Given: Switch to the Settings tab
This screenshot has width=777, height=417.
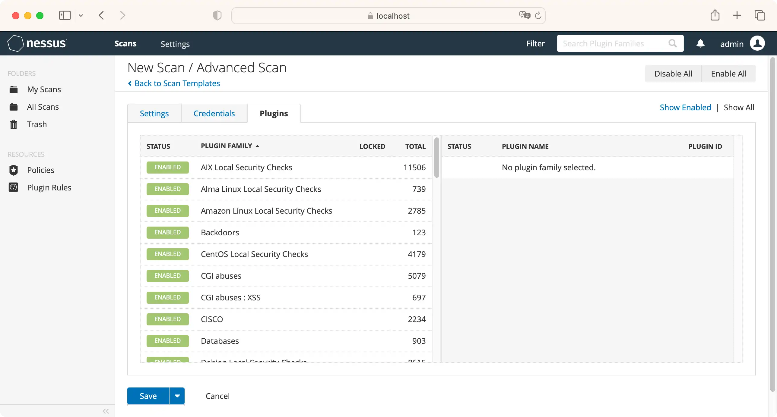Looking at the screenshot, I should pos(154,113).
